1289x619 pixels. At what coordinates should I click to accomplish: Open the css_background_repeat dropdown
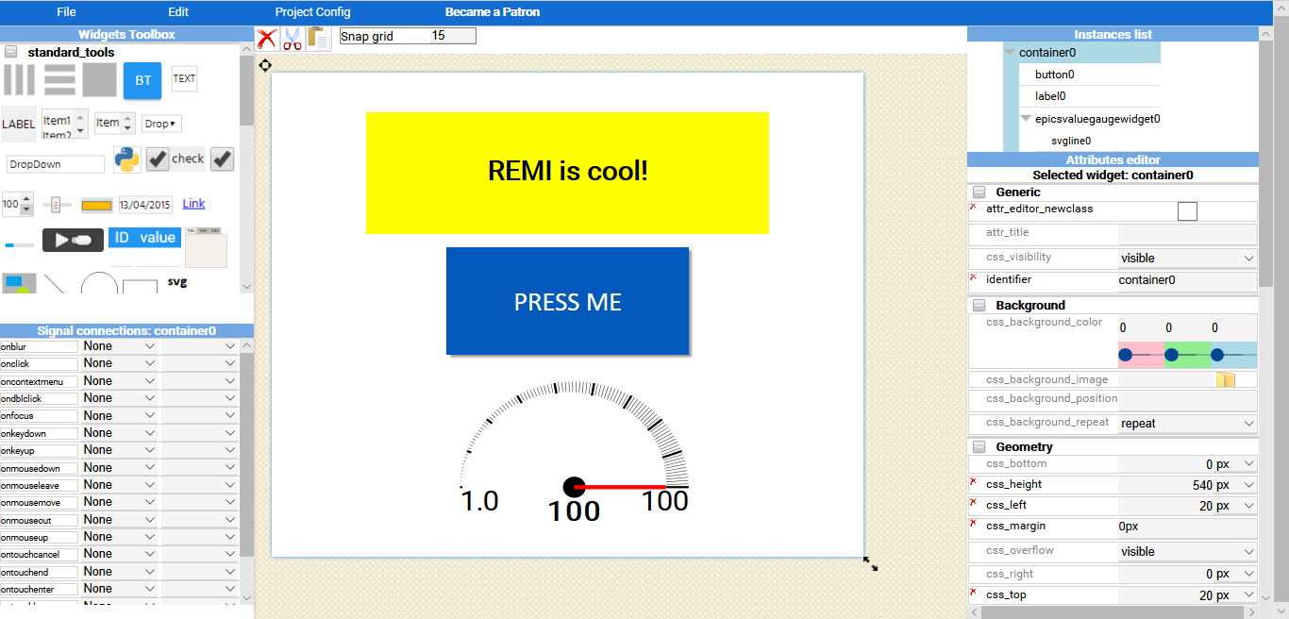(1188, 424)
